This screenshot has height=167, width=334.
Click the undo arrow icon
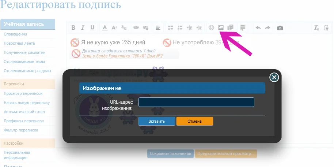(258, 28)
